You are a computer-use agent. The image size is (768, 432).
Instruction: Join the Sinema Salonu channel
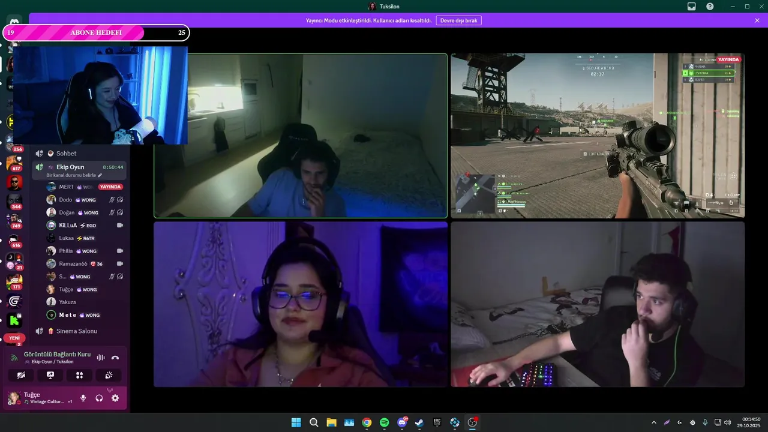pyautogui.click(x=80, y=331)
